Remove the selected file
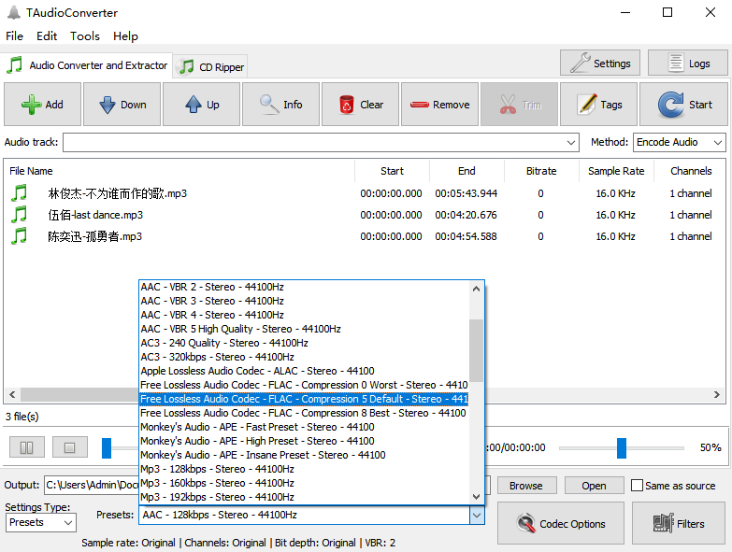Image resolution: width=732 pixels, height=552 pixels. click(439, 105)
